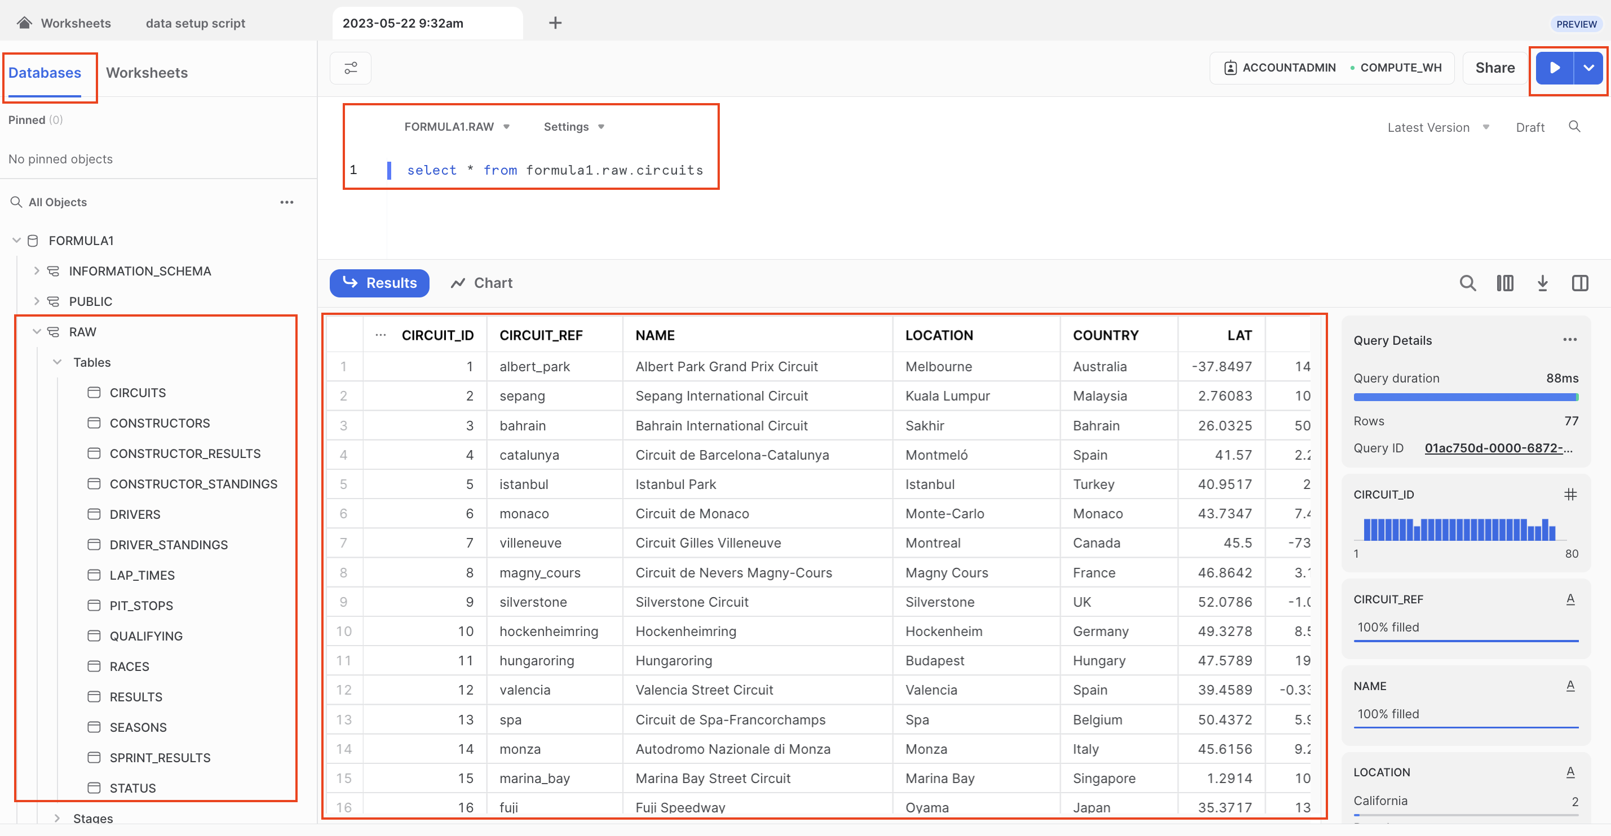Download the query results
Image resolution: width=1611 pixels, height=836 pixels.
pyautogui.click(x=1542, y=283)
